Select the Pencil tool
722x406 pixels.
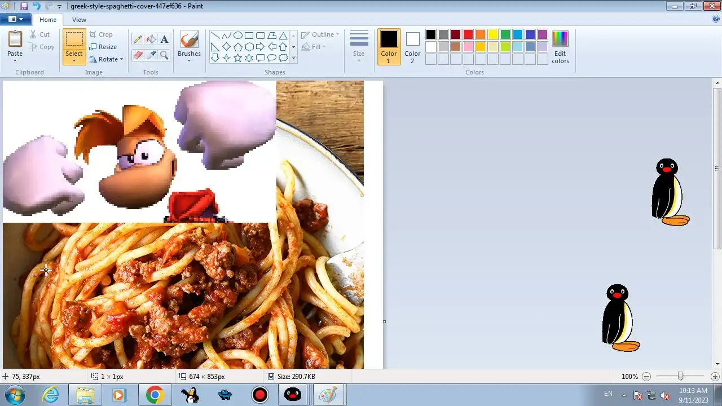[x=137, y=39]
